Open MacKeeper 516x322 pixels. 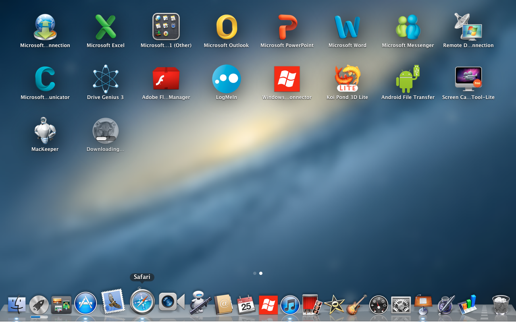[45, 130]
